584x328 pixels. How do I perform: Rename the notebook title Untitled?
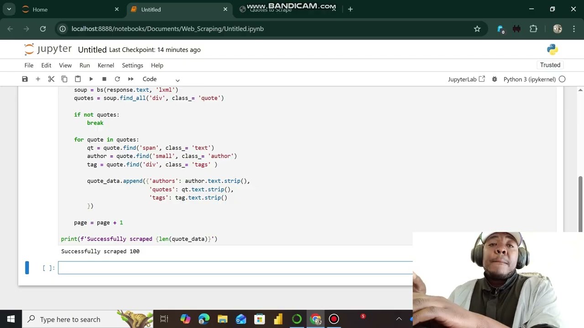click(x=92, y=50)
